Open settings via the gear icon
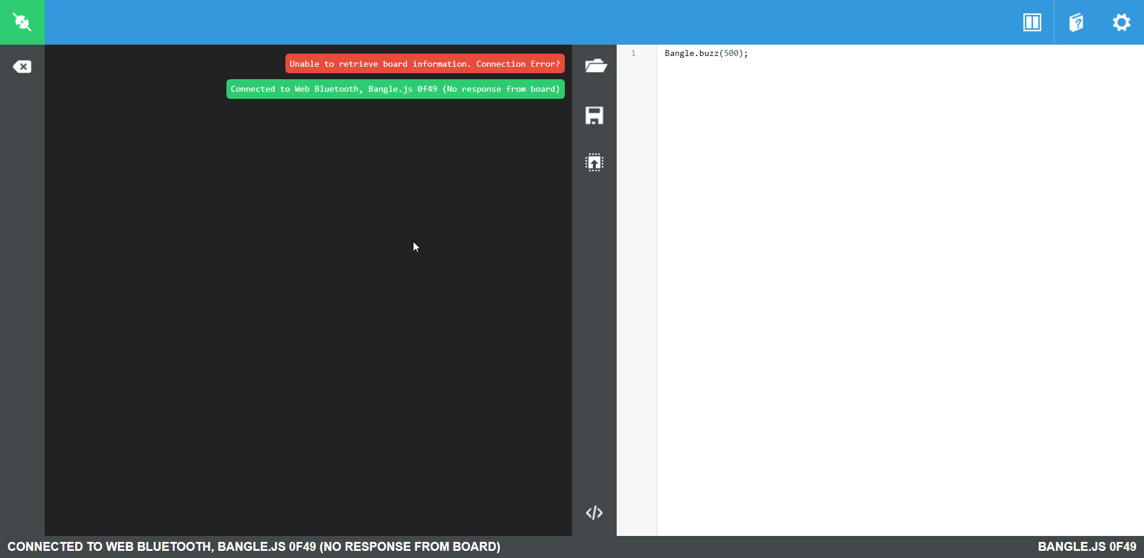Image resolution: width=1144 pixels, height=558 pixels. pyautogui.click(x=1121, y=23)
